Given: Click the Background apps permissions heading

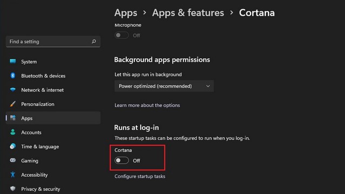Looking at the screenshot, I should click(x=162, y=60).
